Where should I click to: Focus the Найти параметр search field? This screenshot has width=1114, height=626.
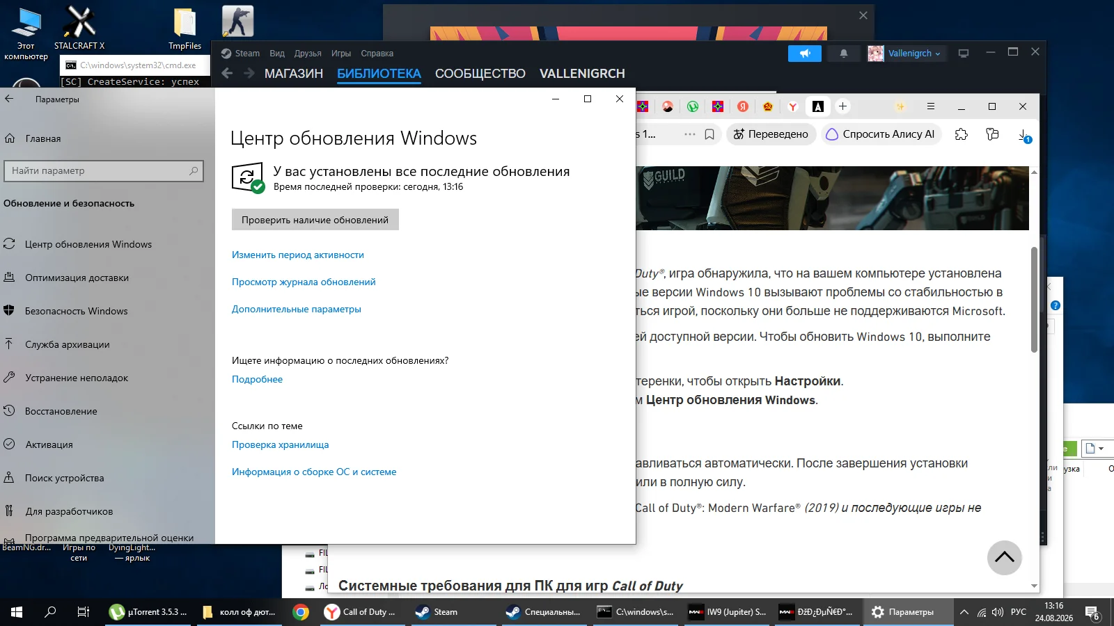104,171
